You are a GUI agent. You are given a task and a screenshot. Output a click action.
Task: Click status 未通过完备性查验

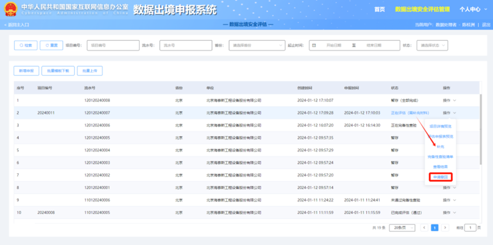405,200
